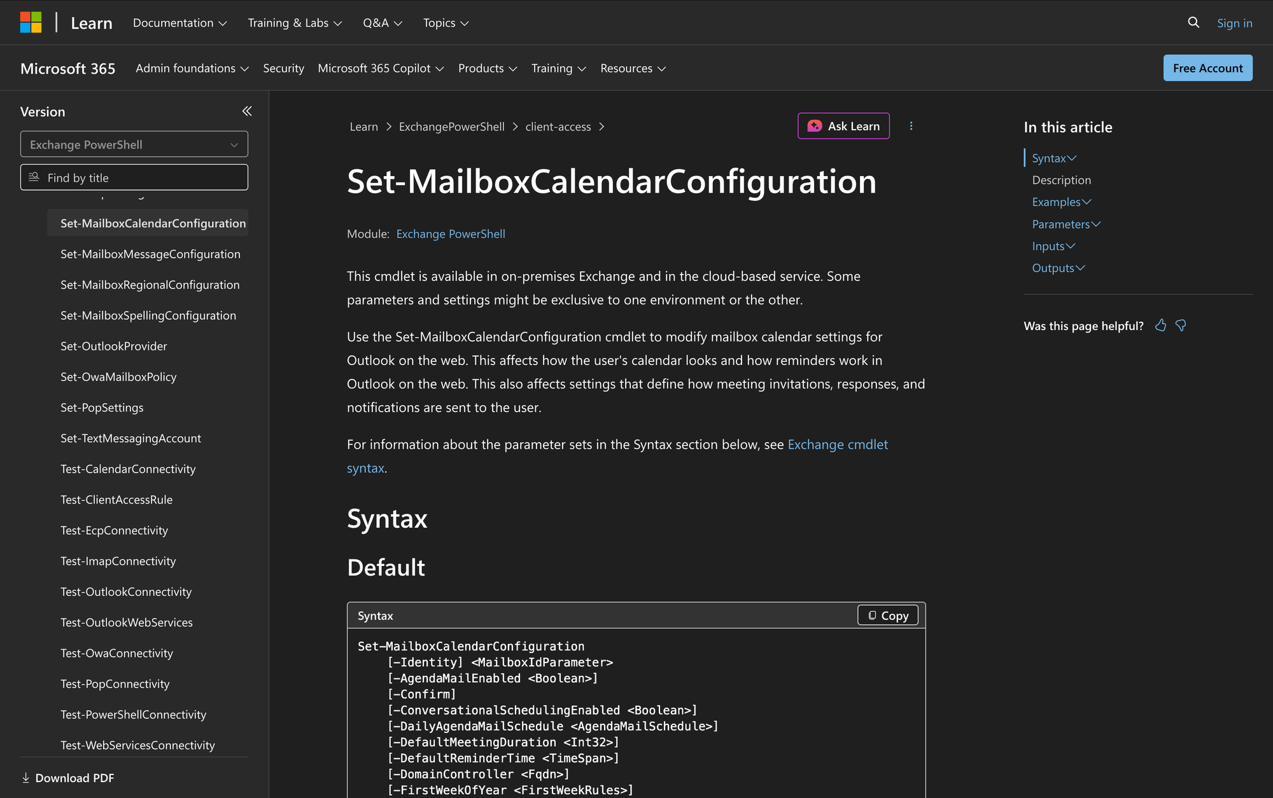The height and width of the screenshot is (798, 1273).
Task: Open Test-OwaConnectivity in the sidebar
Action: pyautogui.click(x=116, y=653)
